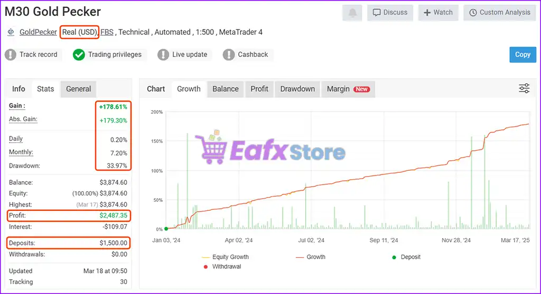Toggle Equity Growth legend entry

pyautogui.click(x=225, y=257)
